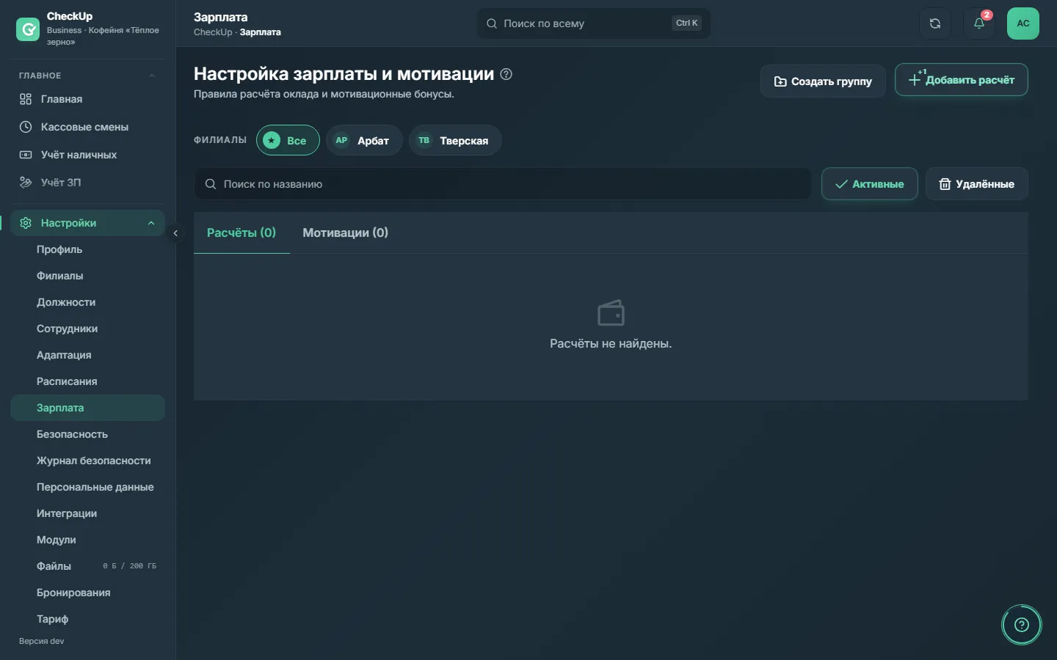Open the floating help circle button
This screenshot has width=1057, height=660.
pyautogui.click(x=1022, y=625)
